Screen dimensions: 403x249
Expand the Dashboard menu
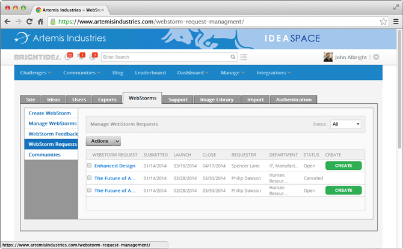(x=192, y=73)
